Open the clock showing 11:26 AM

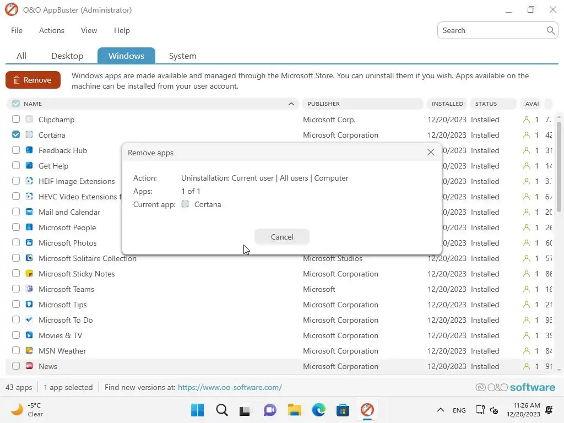(523, 410)
